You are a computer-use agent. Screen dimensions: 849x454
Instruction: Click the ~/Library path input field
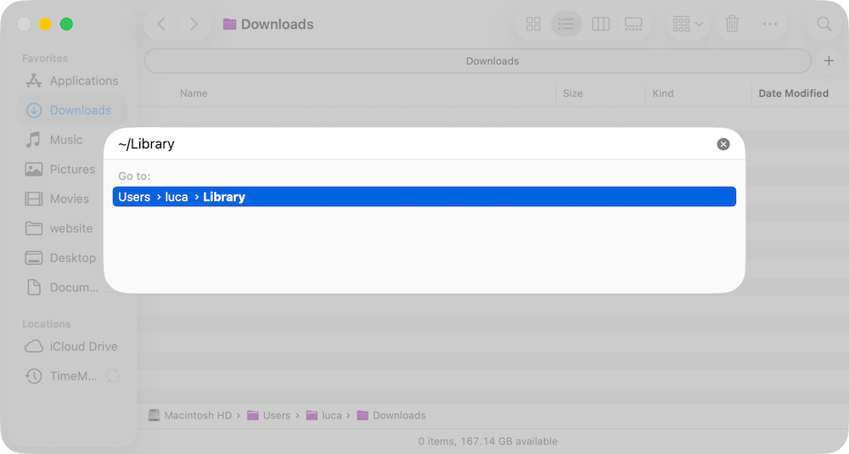(x=408, y=144)
